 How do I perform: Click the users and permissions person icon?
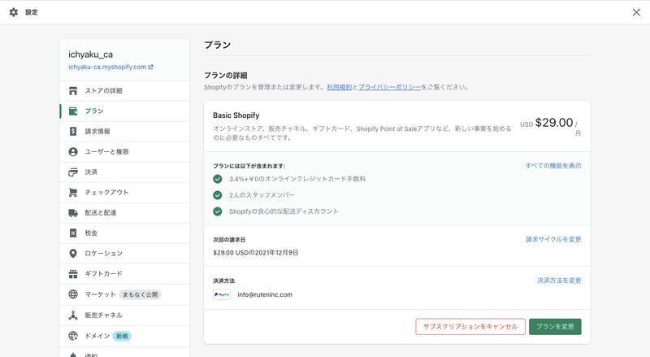73,151
